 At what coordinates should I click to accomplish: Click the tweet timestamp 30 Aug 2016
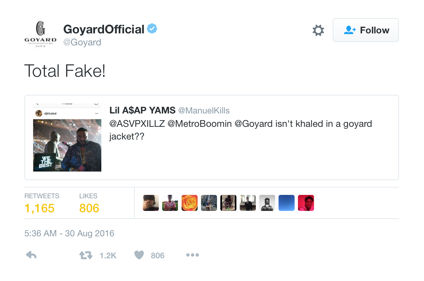(x=69, y=233)
